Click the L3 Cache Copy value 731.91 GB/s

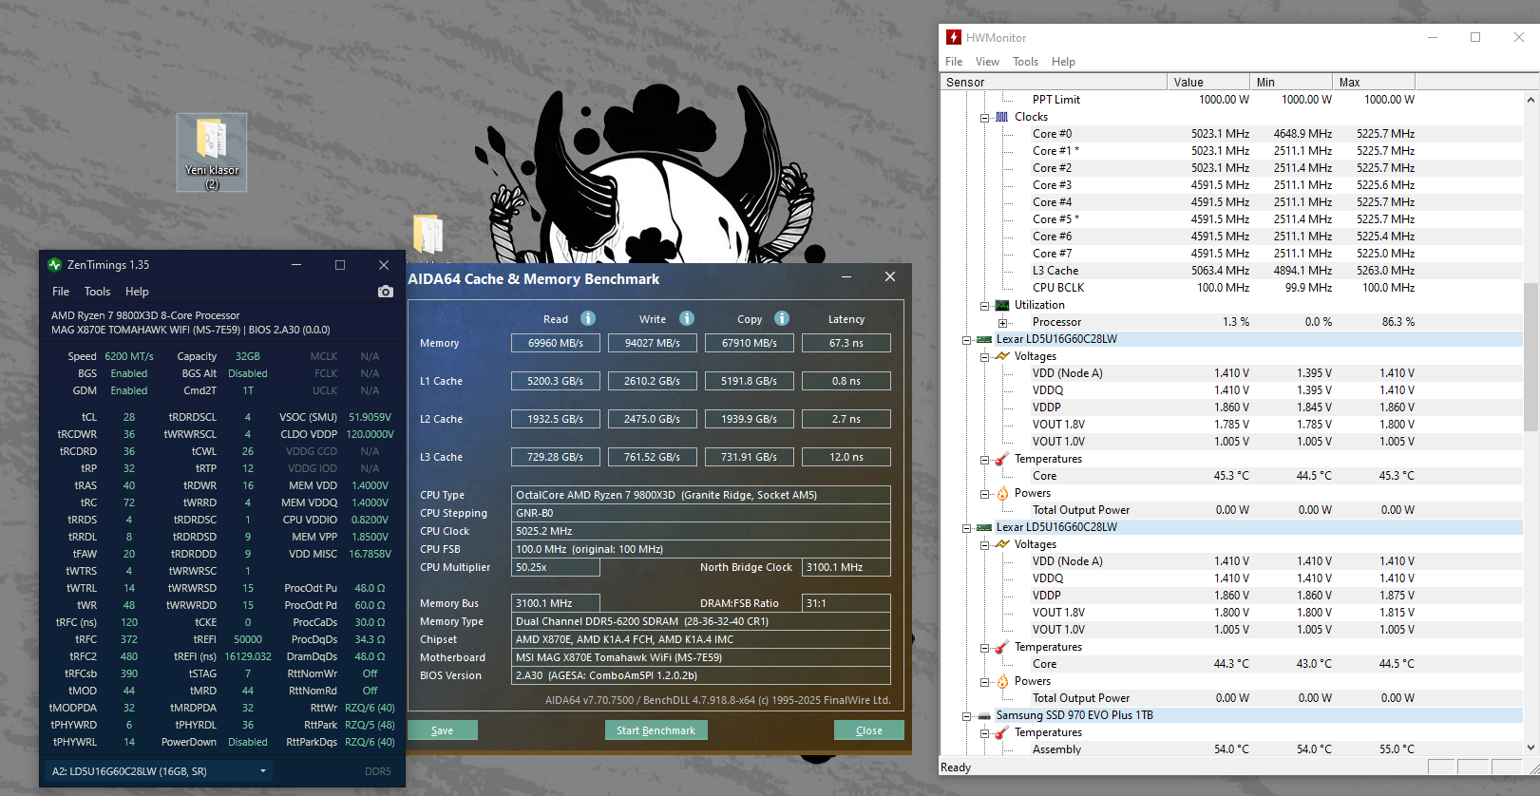750,457
